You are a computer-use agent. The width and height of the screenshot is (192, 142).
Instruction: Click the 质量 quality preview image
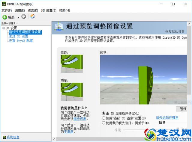click(x=72, y=92)
